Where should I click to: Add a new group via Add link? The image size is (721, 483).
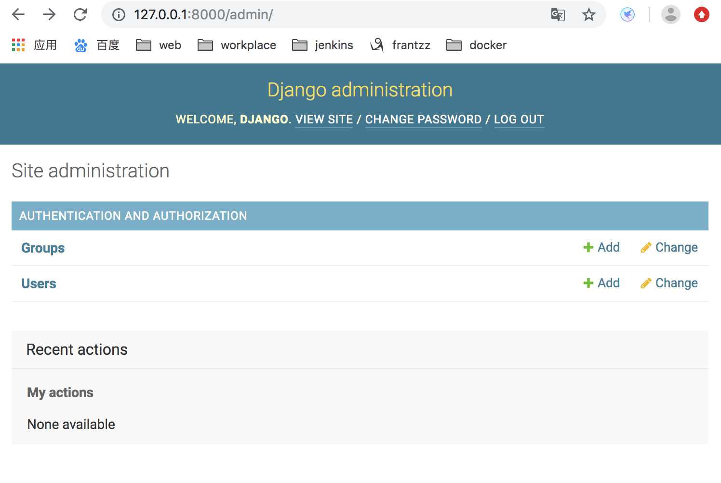(x=601, y=247)
